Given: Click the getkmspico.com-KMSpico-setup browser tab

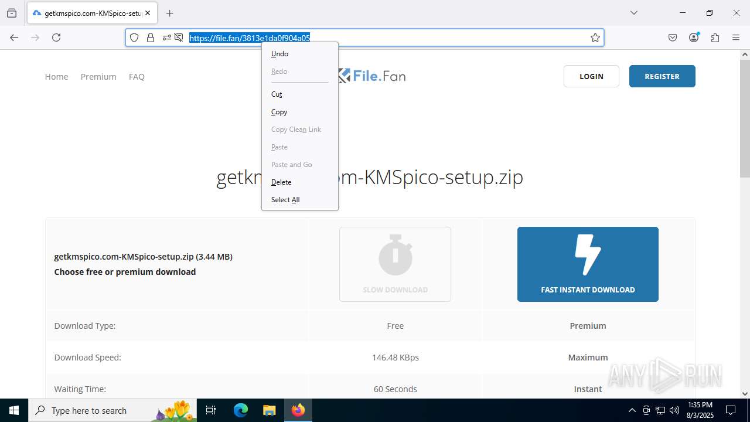Looking at the screenshot, I should pos(91,13).
